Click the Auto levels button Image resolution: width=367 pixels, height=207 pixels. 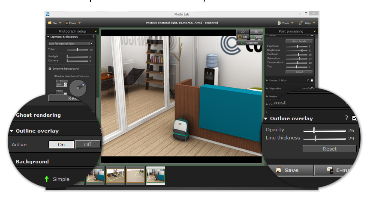(x=299, y=41)
